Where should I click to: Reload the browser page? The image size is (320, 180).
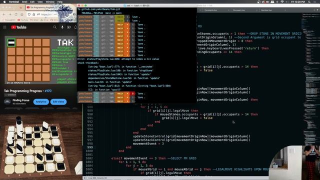pos(16,14)
